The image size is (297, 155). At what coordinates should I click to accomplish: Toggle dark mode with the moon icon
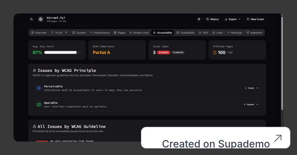(31, 19)
